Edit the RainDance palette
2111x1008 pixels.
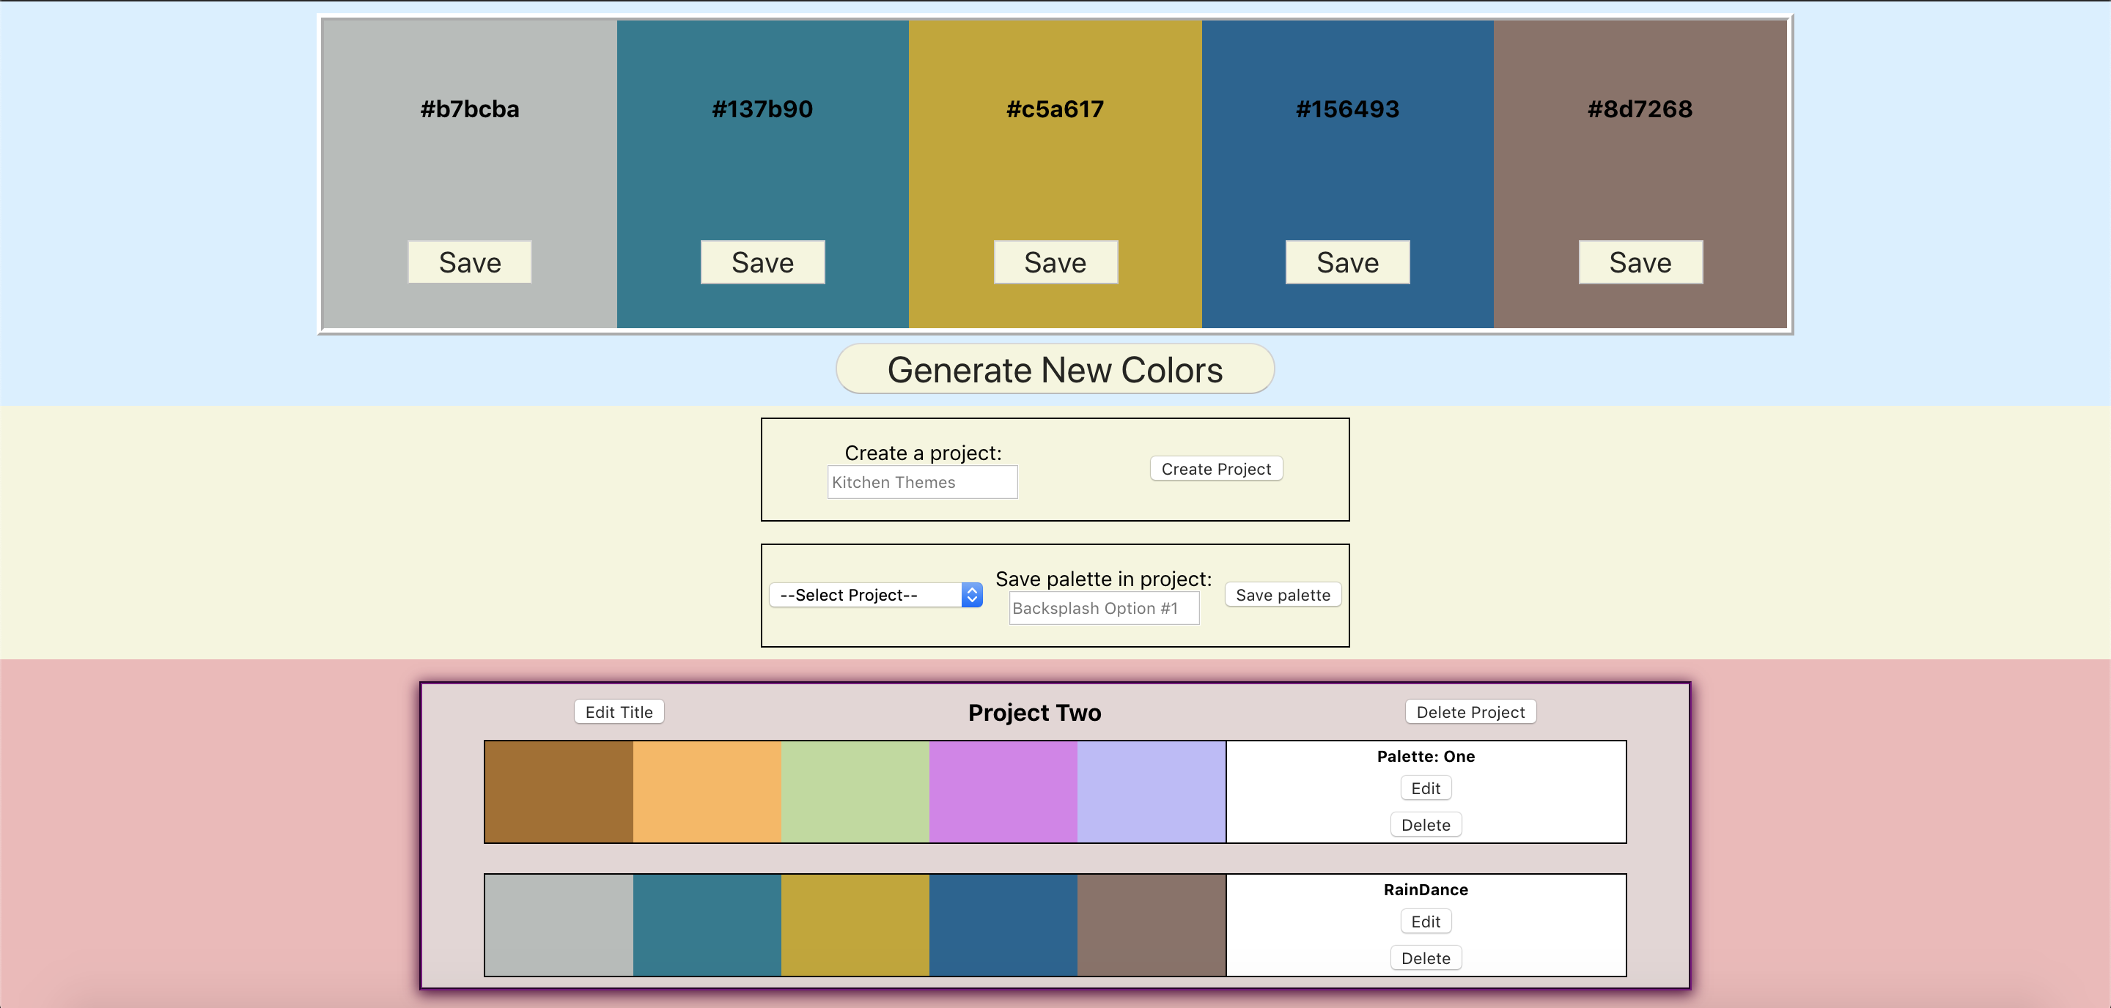tap(1425, 922)
